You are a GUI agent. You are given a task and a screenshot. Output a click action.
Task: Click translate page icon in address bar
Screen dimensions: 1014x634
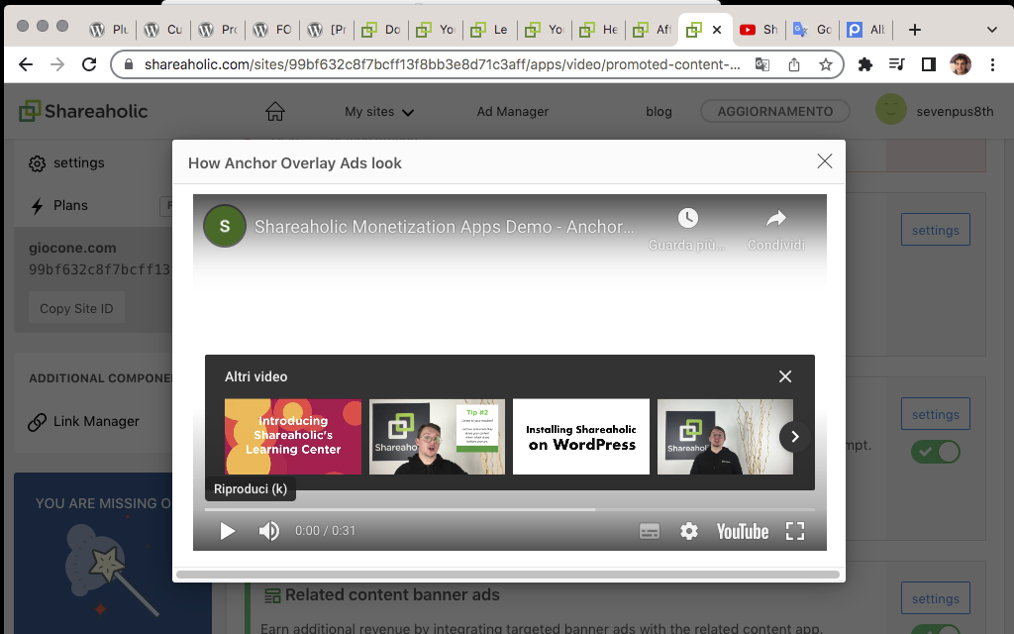(762, 64)
